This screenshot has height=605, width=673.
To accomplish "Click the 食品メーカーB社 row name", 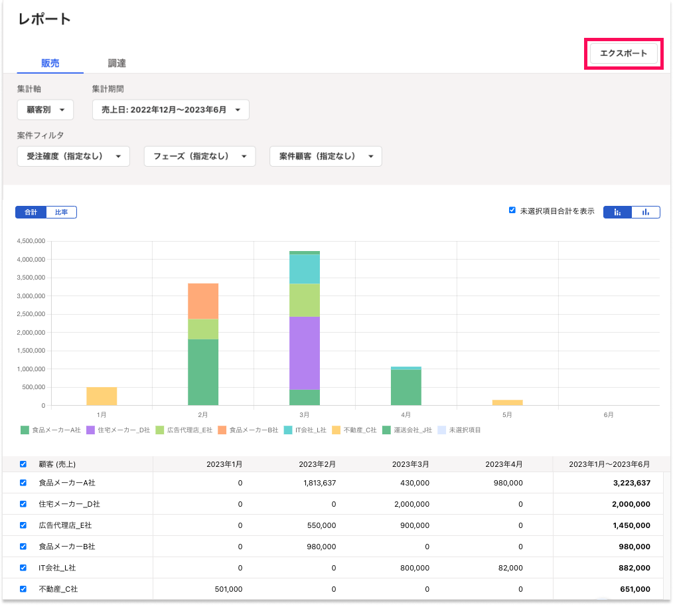I will tap(67, 547).
